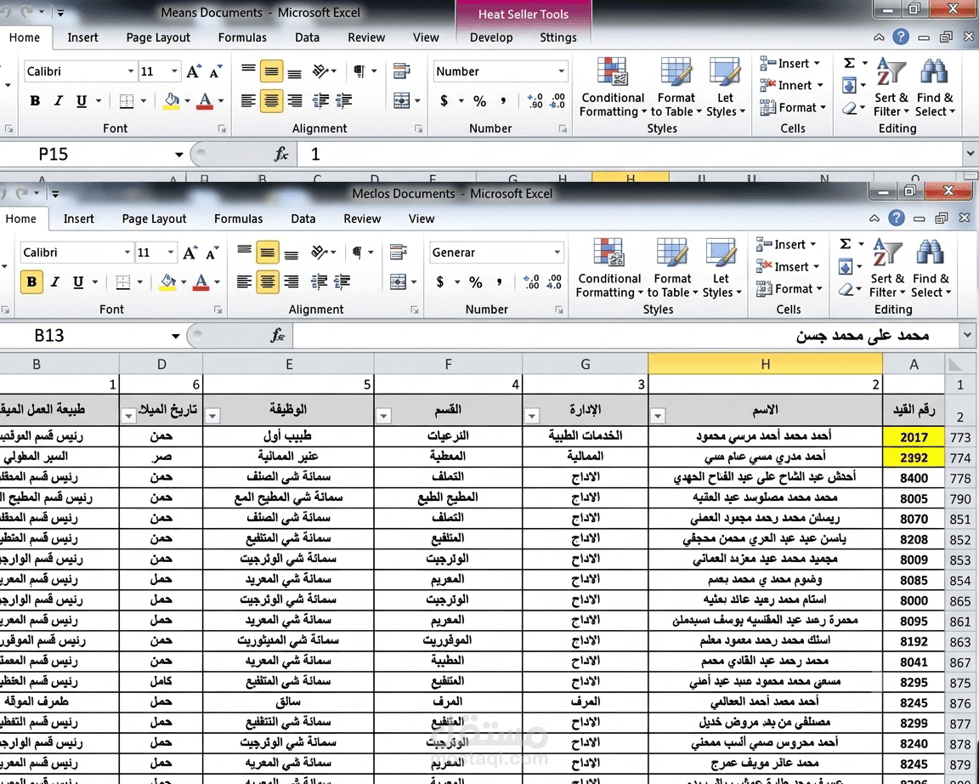The height and width of the screenshot is (784, 979).
Task: Click decrease decimal icon in front window
Action: [554, 282]
